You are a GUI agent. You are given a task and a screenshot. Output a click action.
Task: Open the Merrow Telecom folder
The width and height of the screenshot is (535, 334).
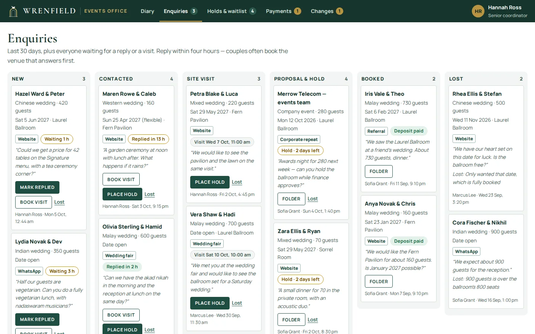point(291,199)
